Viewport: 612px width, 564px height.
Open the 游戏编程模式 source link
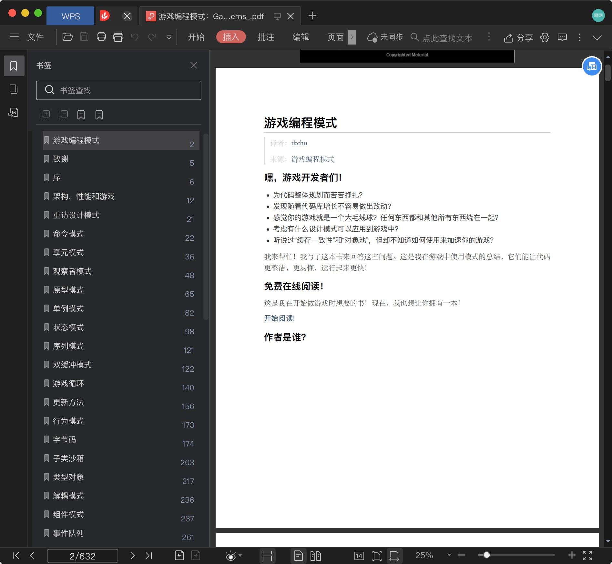pyautogui.click(x=312, y=159)
